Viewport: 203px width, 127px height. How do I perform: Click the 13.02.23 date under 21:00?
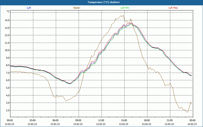(x=169, y=124)
